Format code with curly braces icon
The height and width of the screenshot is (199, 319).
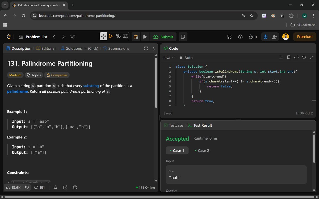click(x=296, y=57)
